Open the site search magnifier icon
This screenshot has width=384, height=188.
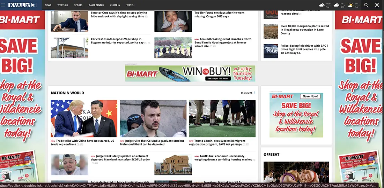click(366, 5)
